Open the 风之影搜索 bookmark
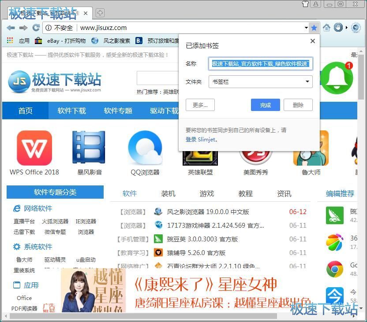The width and height of the screenshot is (367, 322). (x=111, y=41)
